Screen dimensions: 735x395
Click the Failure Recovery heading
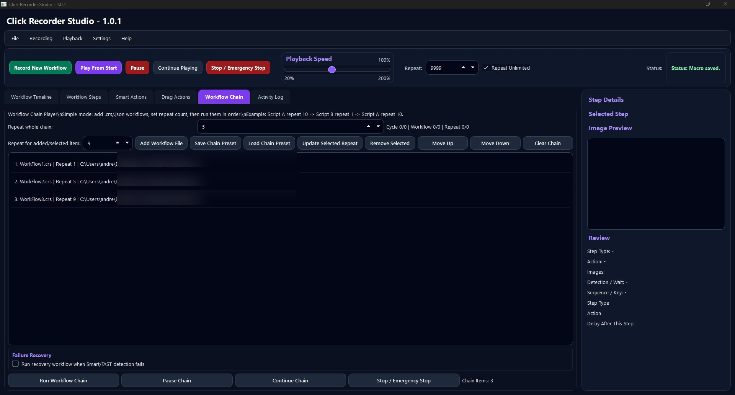coord(32,355)
